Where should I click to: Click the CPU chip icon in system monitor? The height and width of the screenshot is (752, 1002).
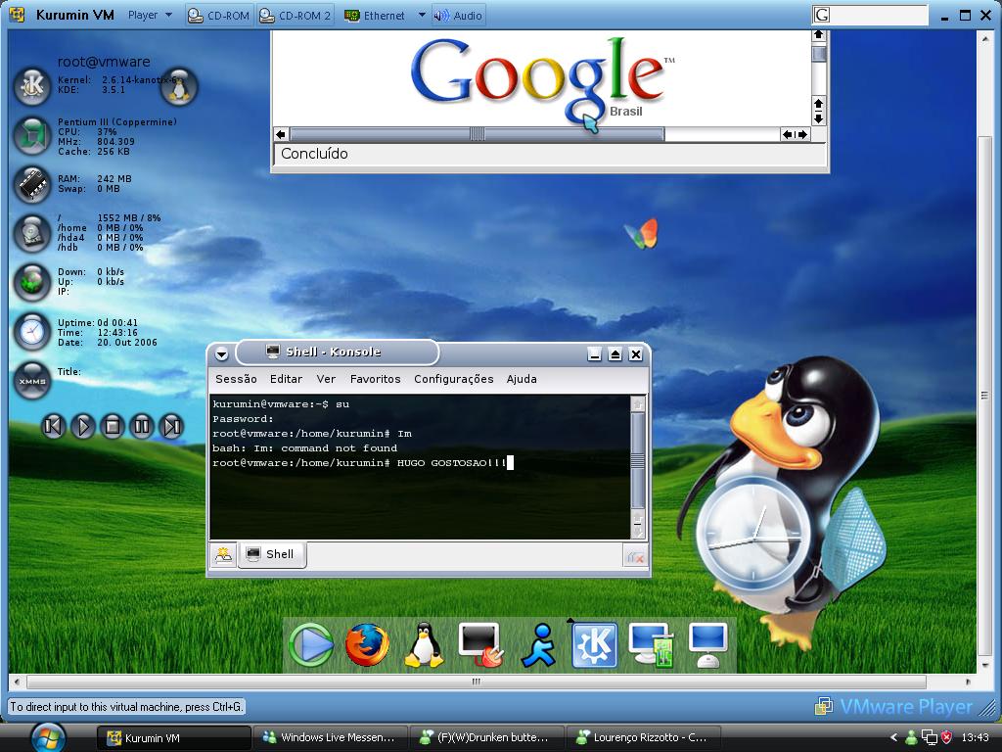pos(32,135)
